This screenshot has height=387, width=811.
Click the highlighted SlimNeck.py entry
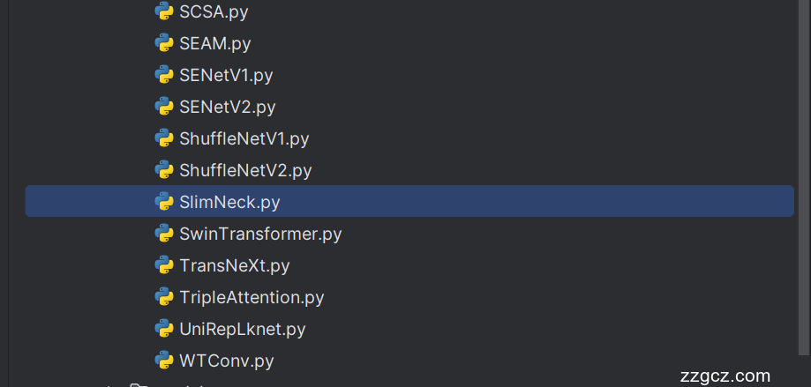coord(229,202)
